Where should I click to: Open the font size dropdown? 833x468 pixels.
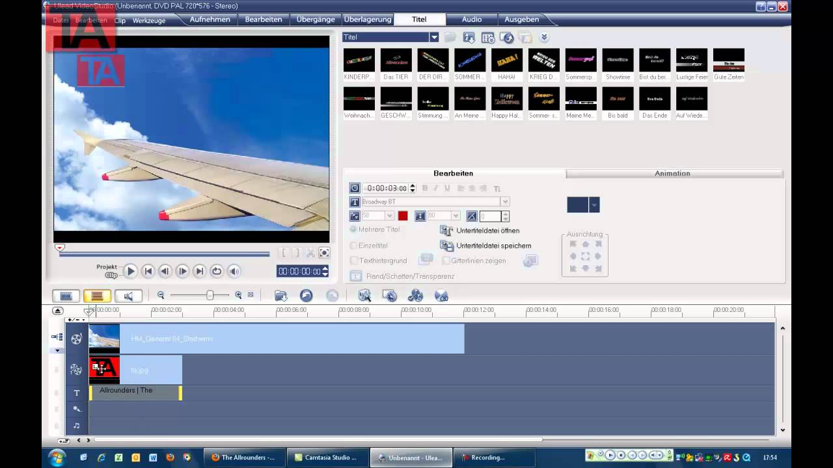[x=390, y=216]
